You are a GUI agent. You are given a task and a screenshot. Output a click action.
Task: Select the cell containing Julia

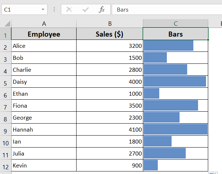click(x=44, y=153)
